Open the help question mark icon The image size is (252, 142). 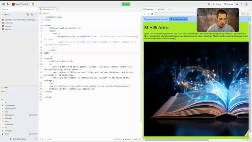point(241,4)
